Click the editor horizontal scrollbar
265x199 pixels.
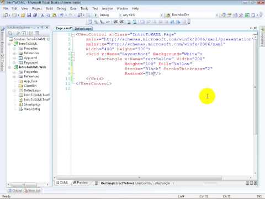click(139, 178)
